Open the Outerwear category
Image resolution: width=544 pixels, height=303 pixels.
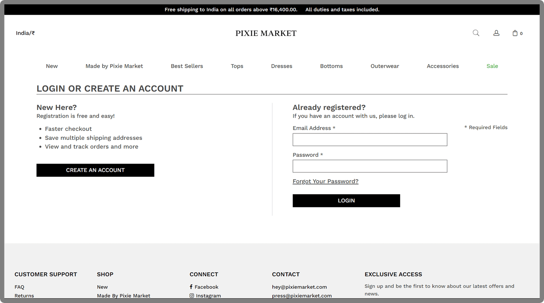point(385,66)
